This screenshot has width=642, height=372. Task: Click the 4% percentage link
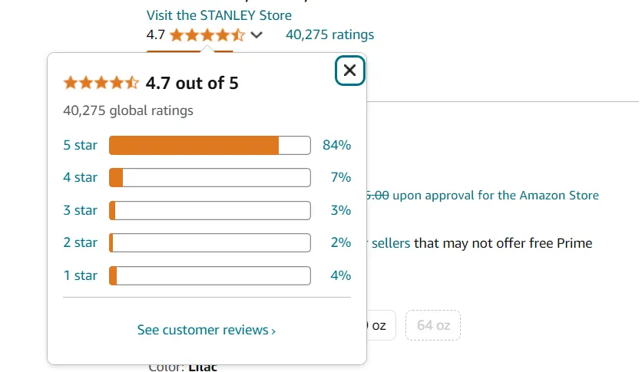[340, 275]
